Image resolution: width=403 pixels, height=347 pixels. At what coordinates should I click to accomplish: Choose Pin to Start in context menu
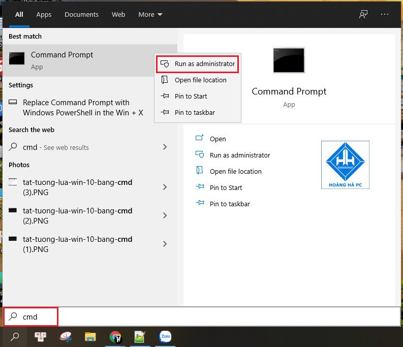tap(191, 96)
